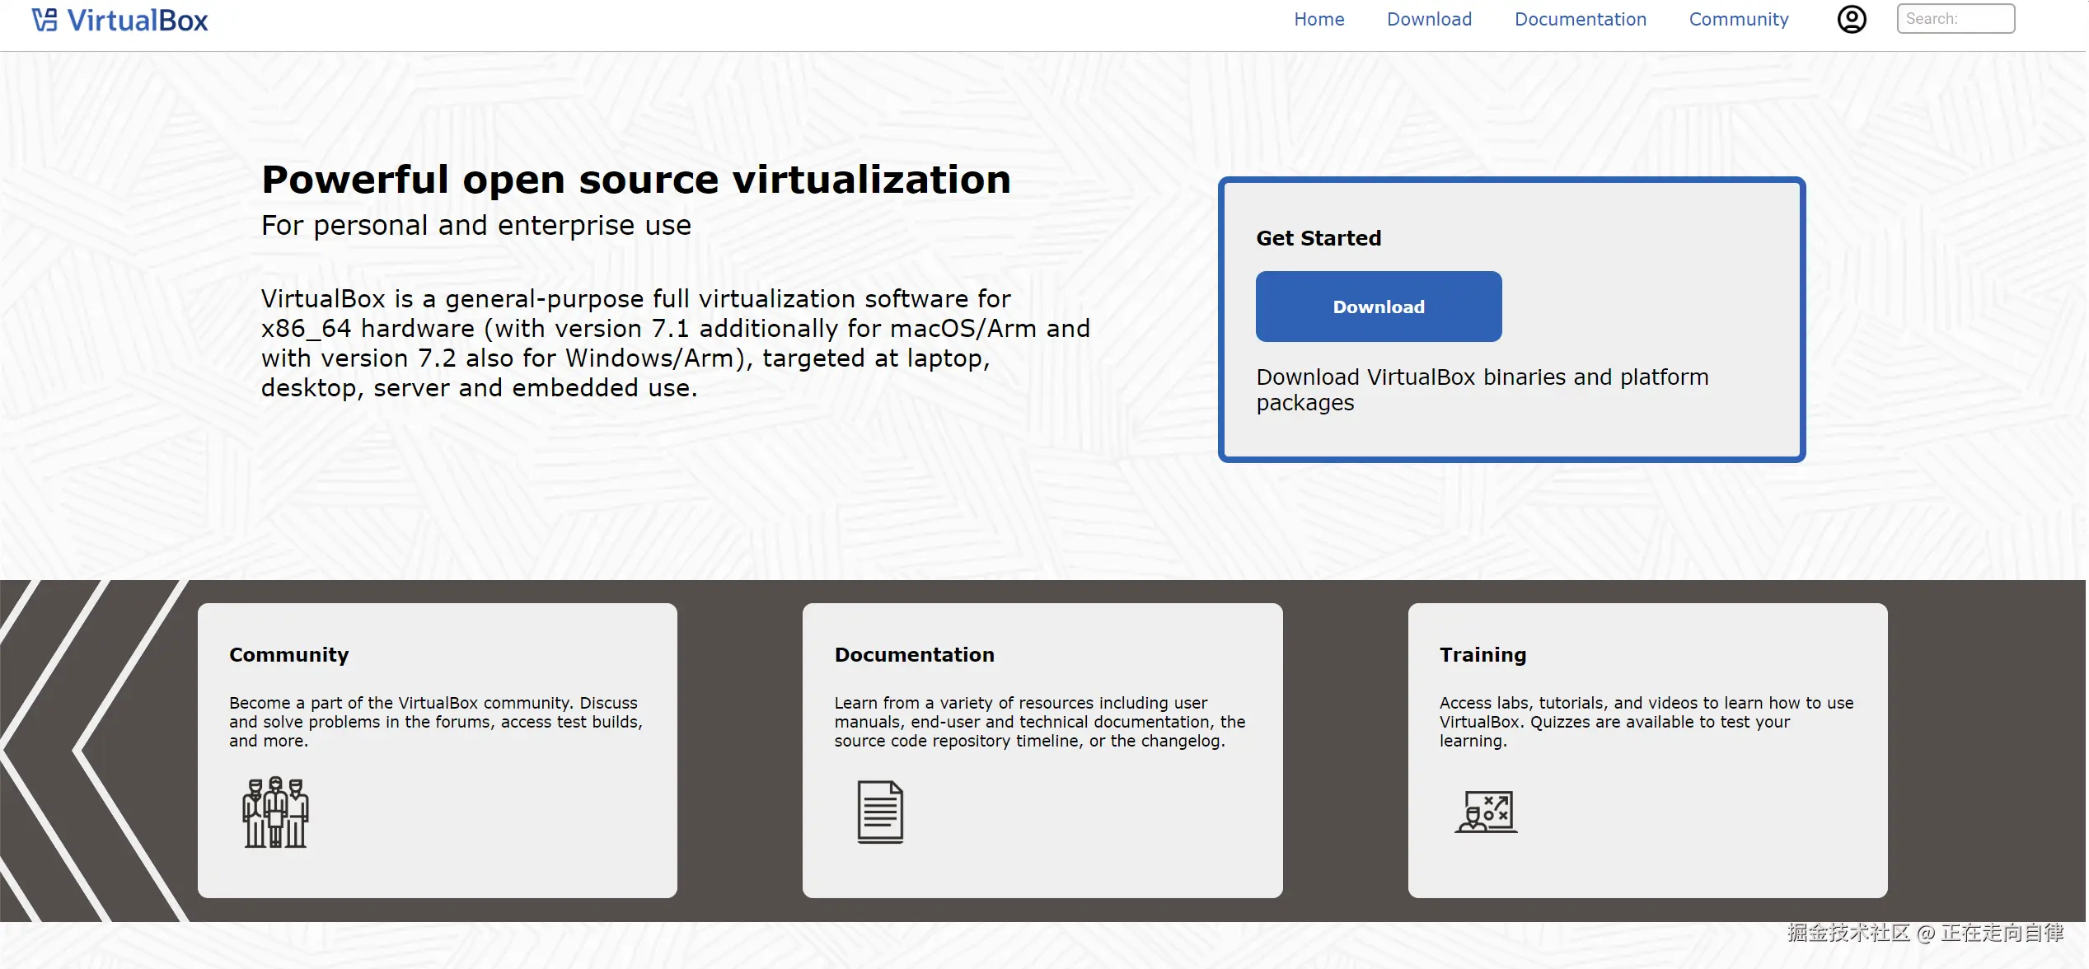Click the VirtualBox brand name text

tap(137, 20)
